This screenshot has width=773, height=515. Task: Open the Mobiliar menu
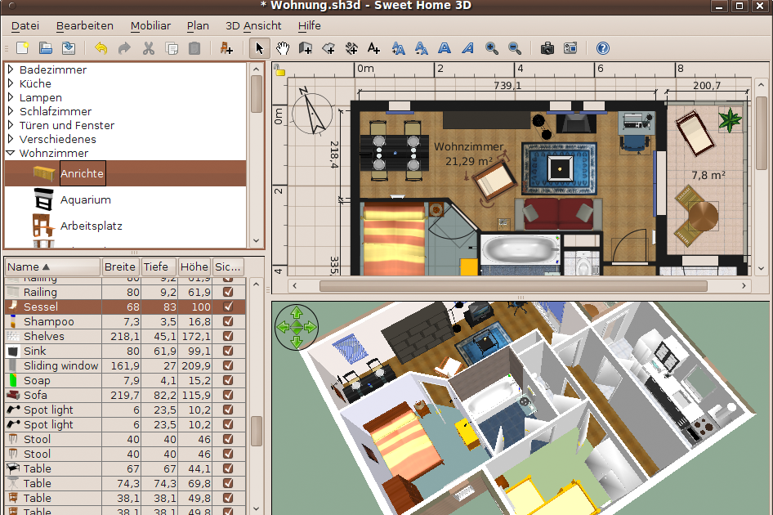[150, 25]
